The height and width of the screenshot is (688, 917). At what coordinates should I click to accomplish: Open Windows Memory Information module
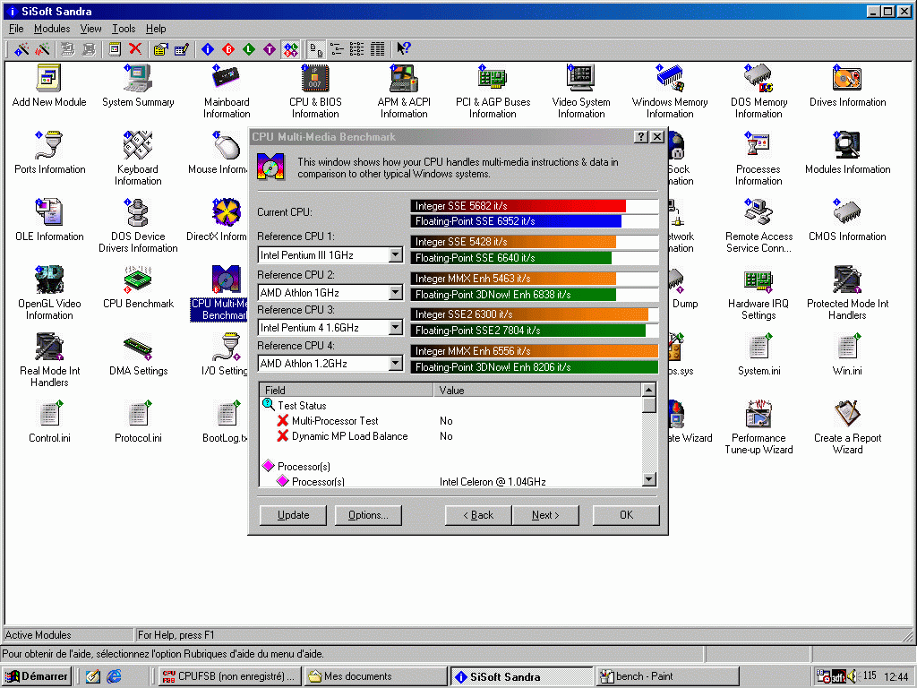tap(670, 92)
